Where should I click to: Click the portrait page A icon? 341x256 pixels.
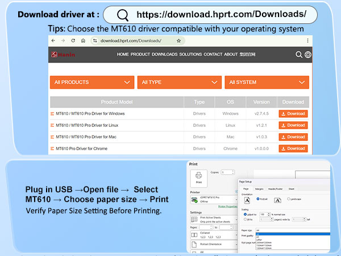pos(247,200)
